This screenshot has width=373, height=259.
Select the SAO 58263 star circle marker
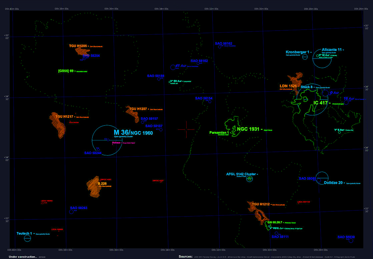click(71, 212)
